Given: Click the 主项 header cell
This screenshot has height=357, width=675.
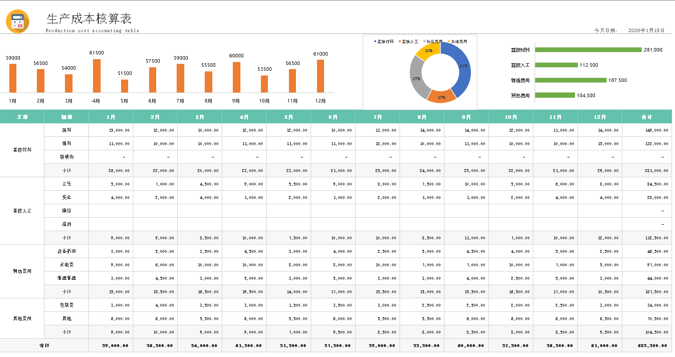Looking at the screenshot, I should coord(22,116).
